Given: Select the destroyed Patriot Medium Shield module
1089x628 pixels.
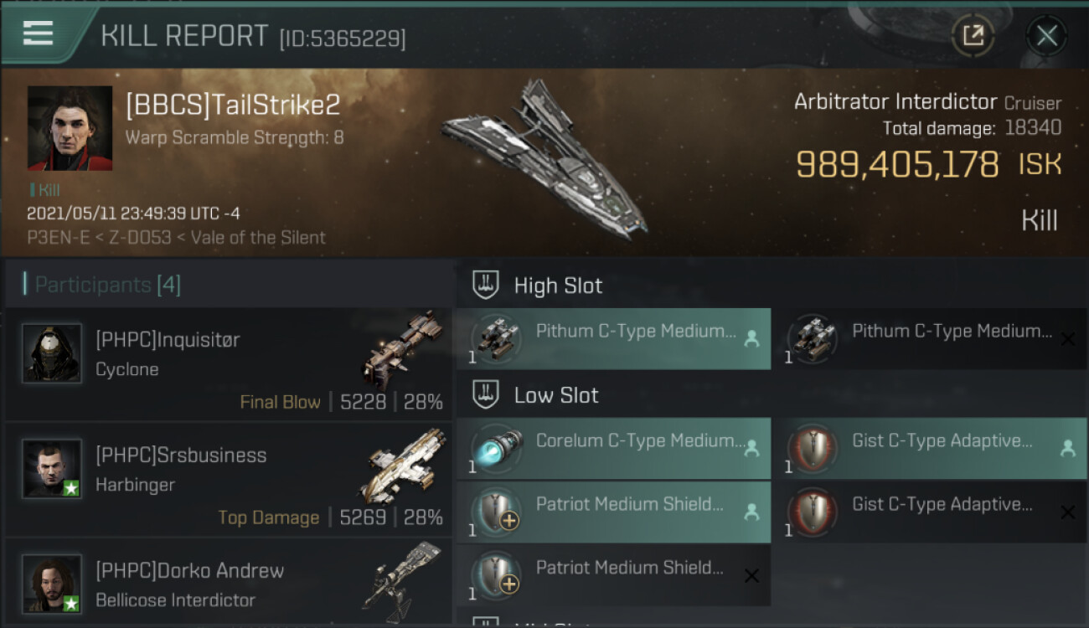Looking at the screenshot, I should (x=613, y=574).
